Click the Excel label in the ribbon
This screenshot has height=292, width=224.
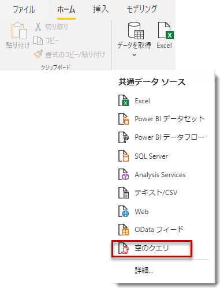pos(164,46)
